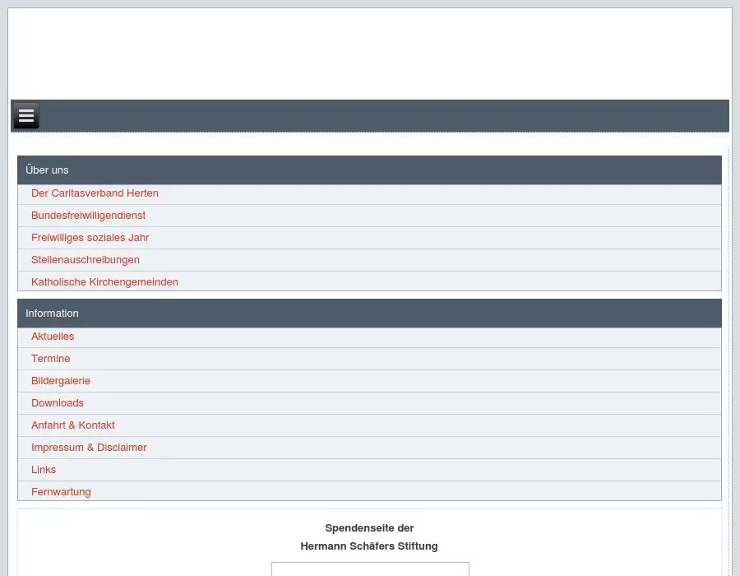
Task: Open Katholische Kirchengemeinden link
Action: coord(104,282)
